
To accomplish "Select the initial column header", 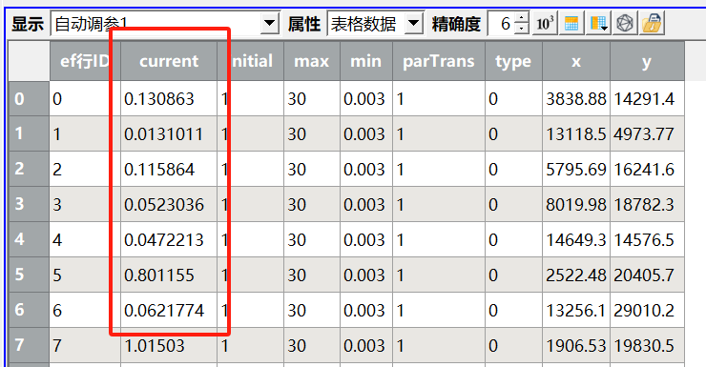I will click(x=250, y=61).
